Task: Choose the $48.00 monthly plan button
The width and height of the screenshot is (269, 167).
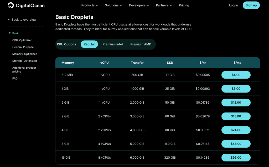Action: coord(236,144)
